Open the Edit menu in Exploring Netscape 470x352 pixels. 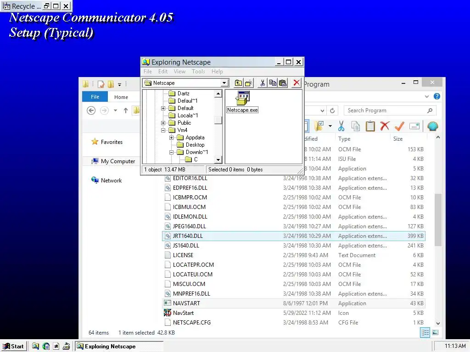click(163, 71)
